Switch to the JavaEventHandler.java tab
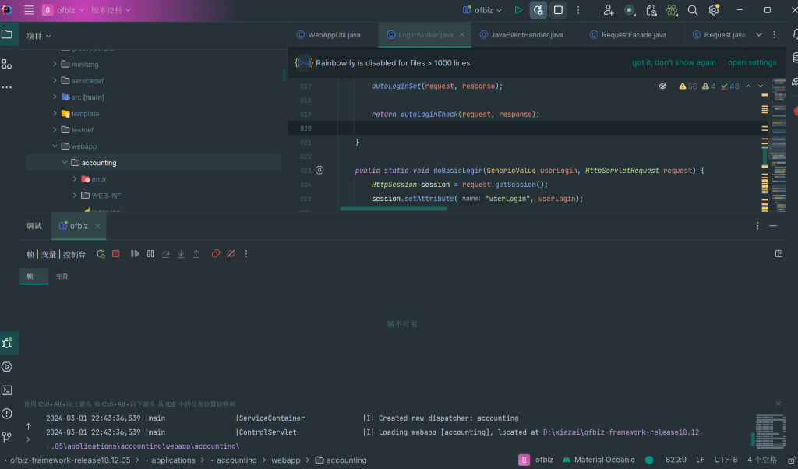This screenshot has height=469, width=798. [526, 35]
